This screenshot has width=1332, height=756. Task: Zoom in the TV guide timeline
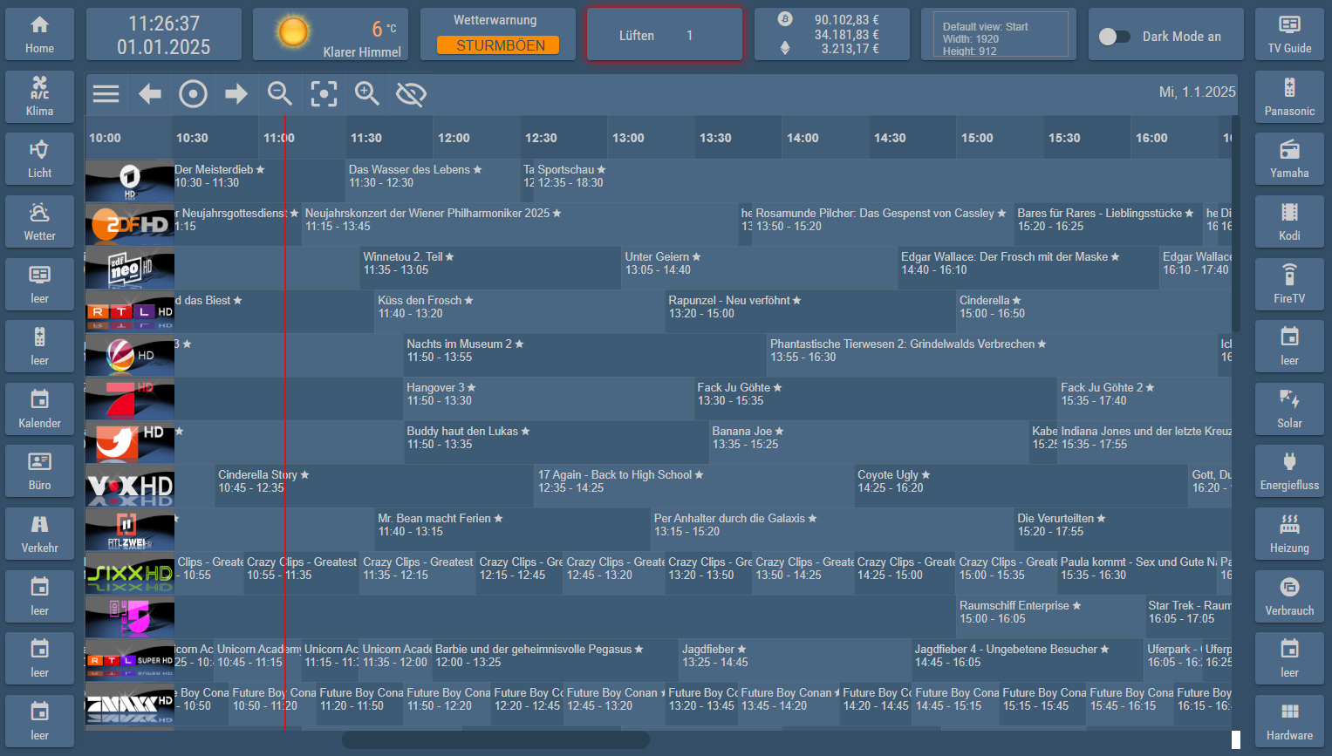click(367, 93)
